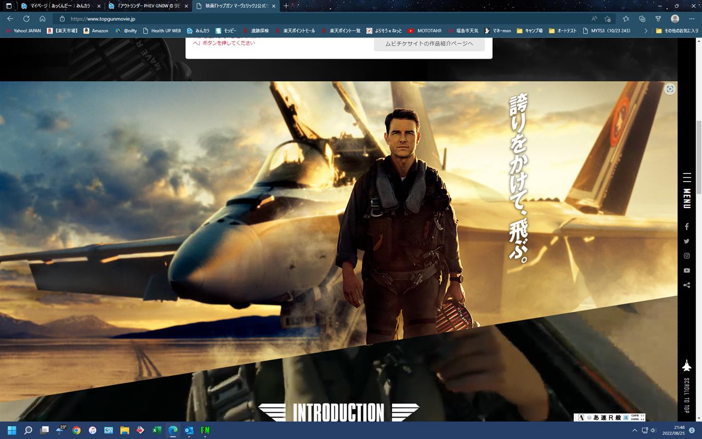Viewport: 702px width, 439px height.
Task: Open the YouTube icon in the side rail
Action: 687,271
